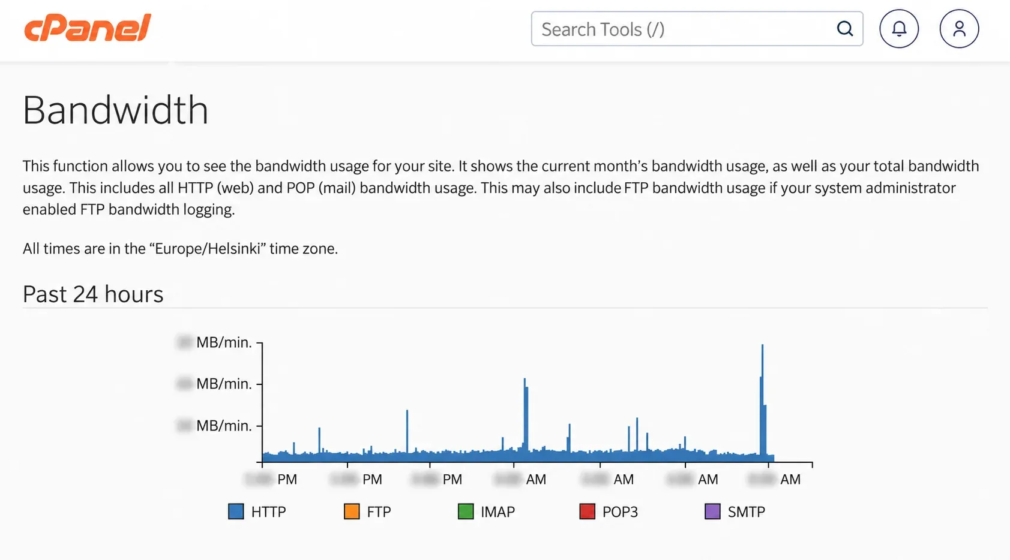Image resolution: width=1010 pixels, height=560 pixels.
Task: Click the HTTP legend label
Action: point(268,512)
